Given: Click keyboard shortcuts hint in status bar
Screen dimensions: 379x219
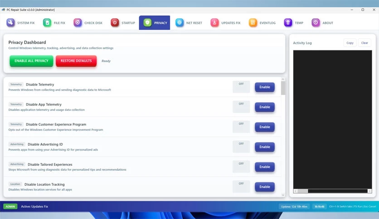Looking at the screenshot, I should point(352,206).
